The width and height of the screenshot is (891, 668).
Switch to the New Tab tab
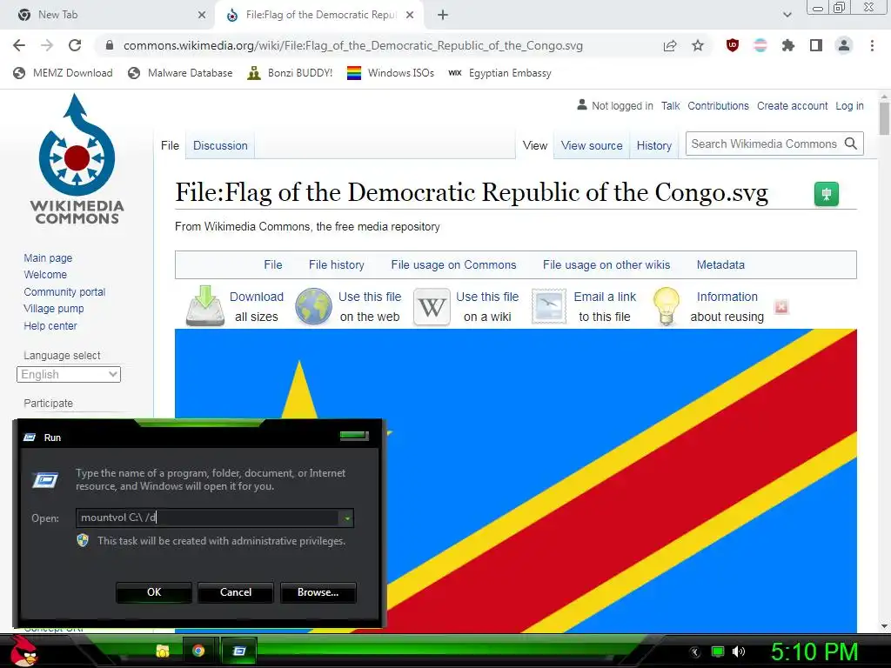[108, 16]
